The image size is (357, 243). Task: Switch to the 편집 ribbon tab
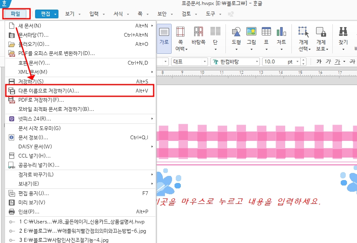[46, 14]
